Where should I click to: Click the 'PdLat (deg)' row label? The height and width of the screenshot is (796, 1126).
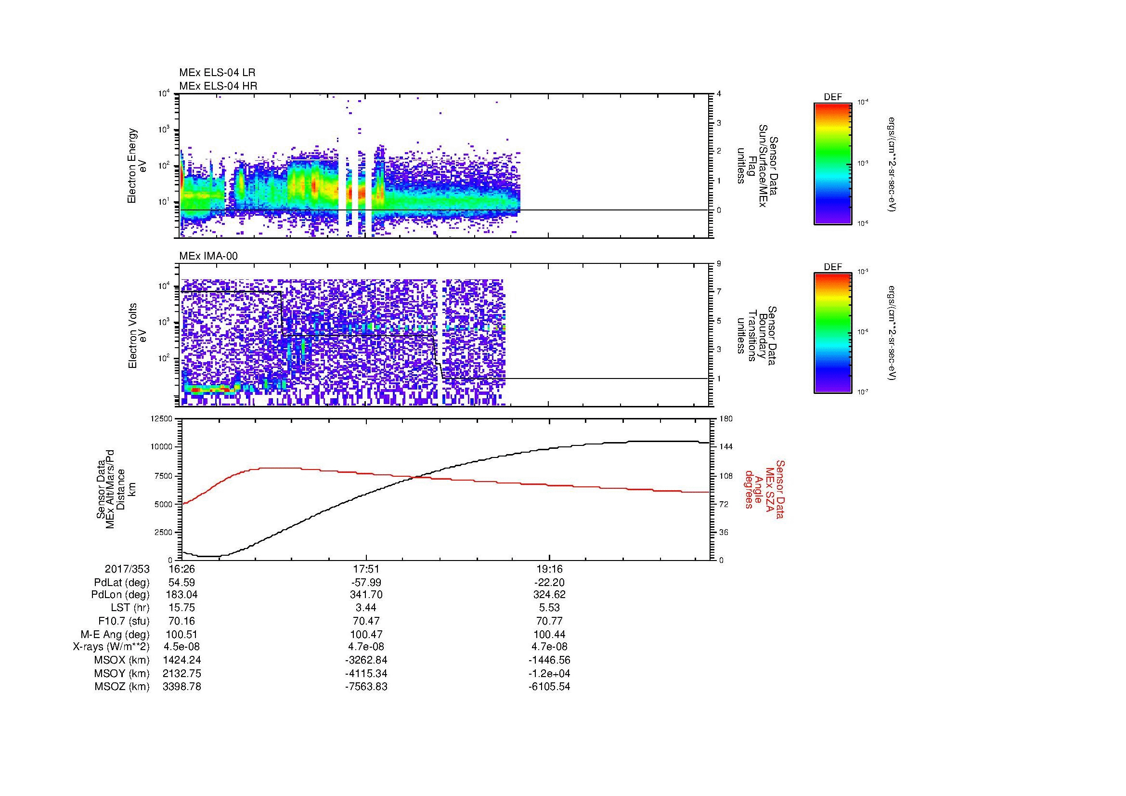[x=122, y=583]
